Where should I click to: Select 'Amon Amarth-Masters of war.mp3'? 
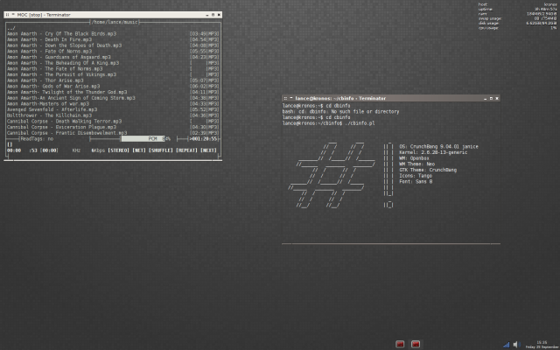click(x=48, y=104)
